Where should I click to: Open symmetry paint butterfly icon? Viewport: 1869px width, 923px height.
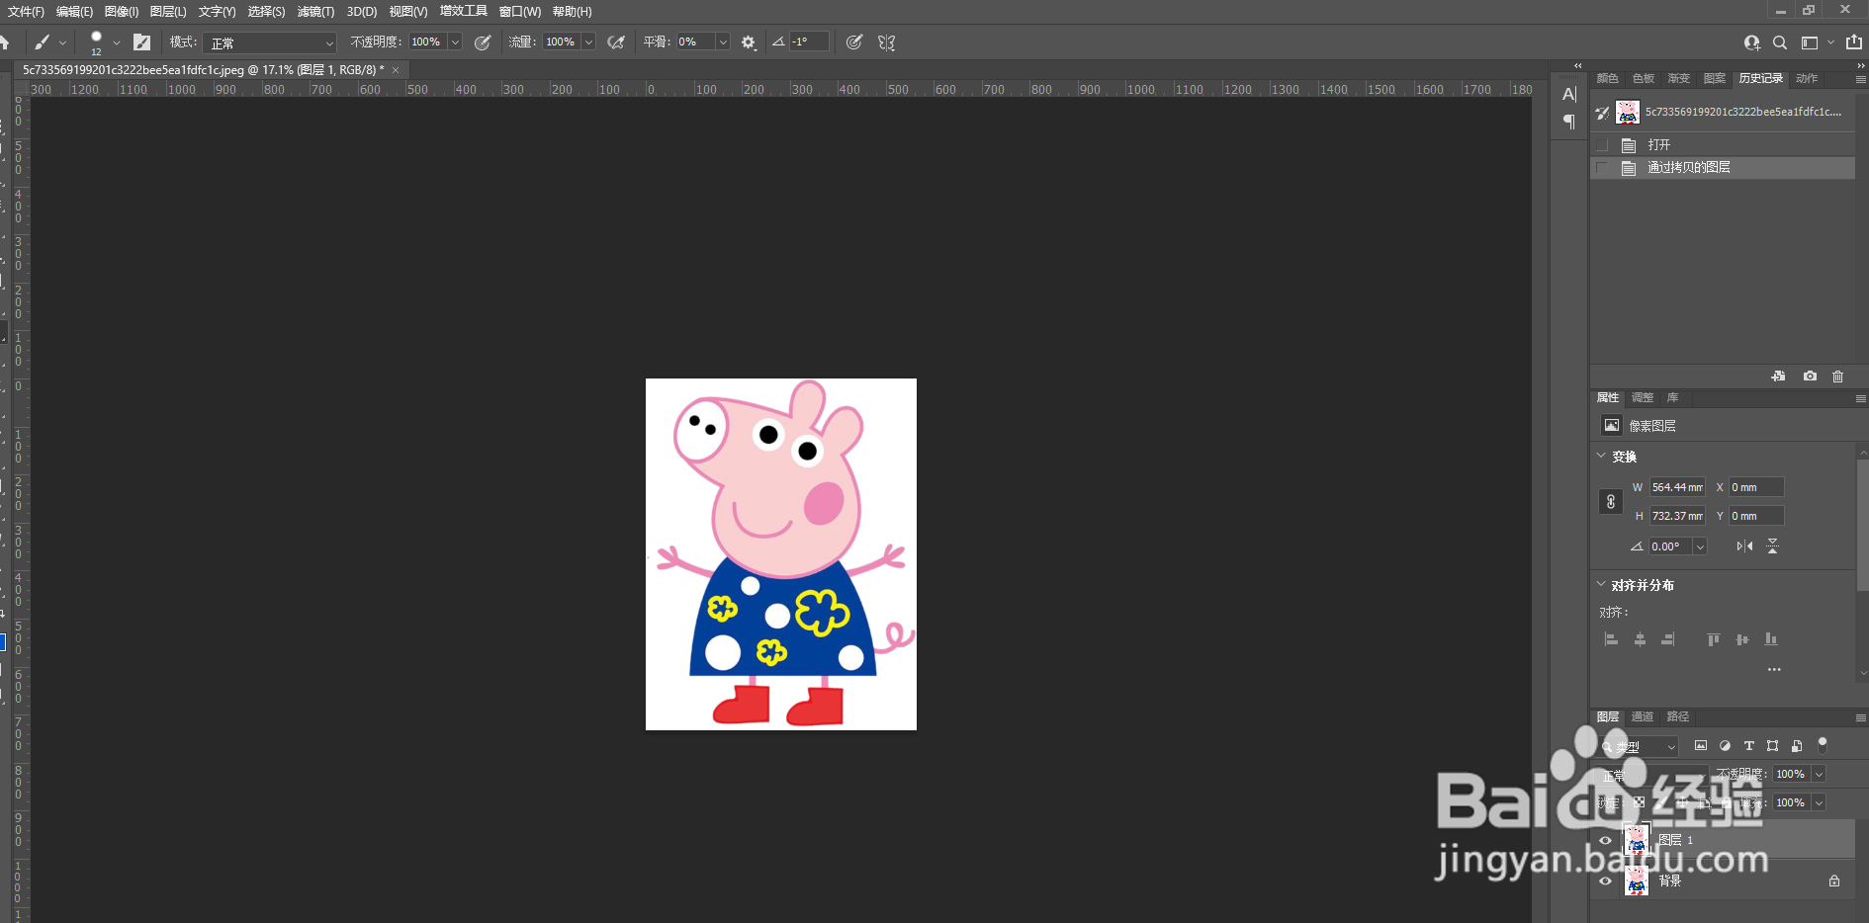pyautogui.click(x=887, y=42)
